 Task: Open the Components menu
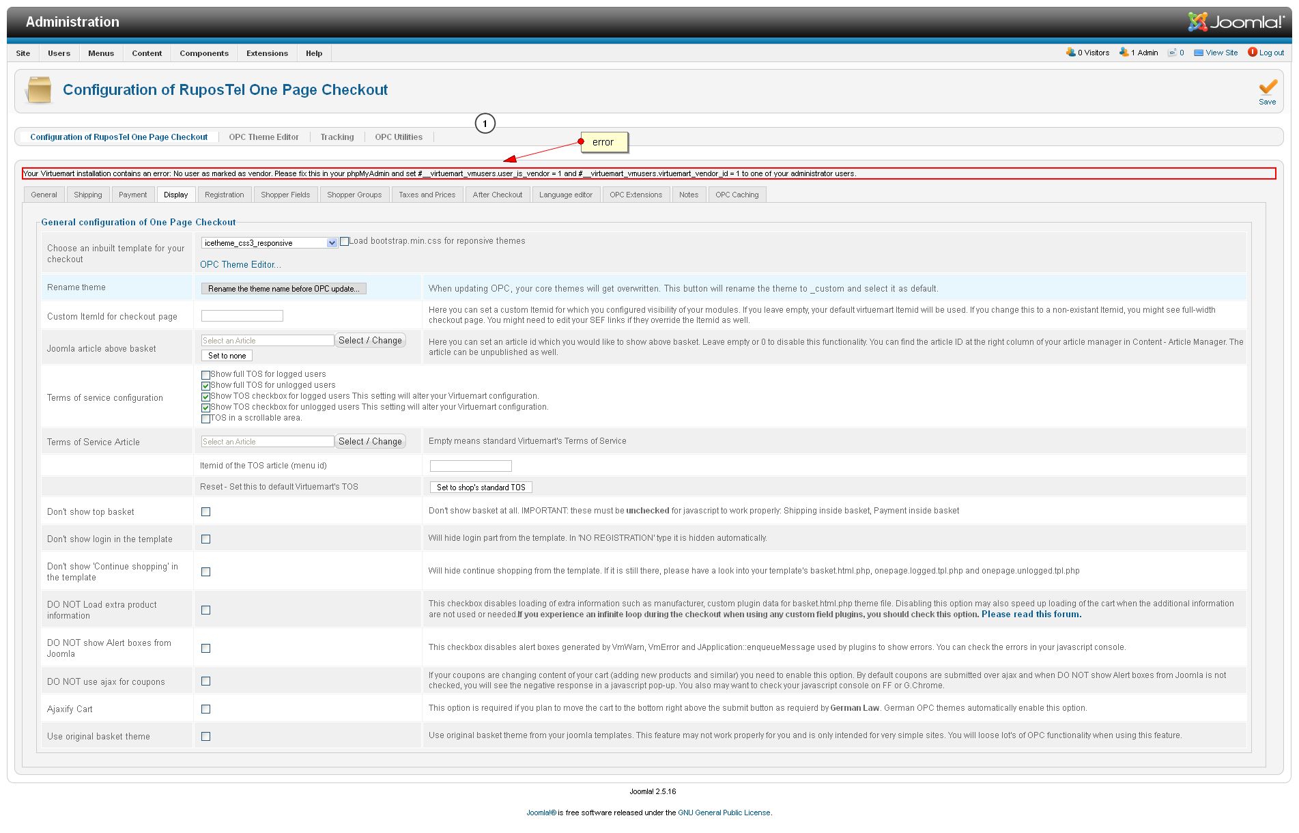tap(203, 53)
